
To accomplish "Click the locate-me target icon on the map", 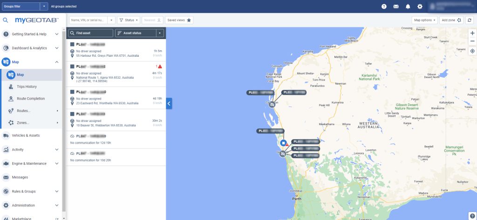I will [x=472, y=51].
